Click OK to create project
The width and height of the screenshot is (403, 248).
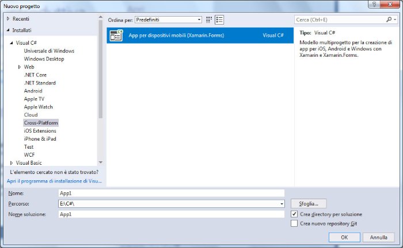click(x=344, y=237)
